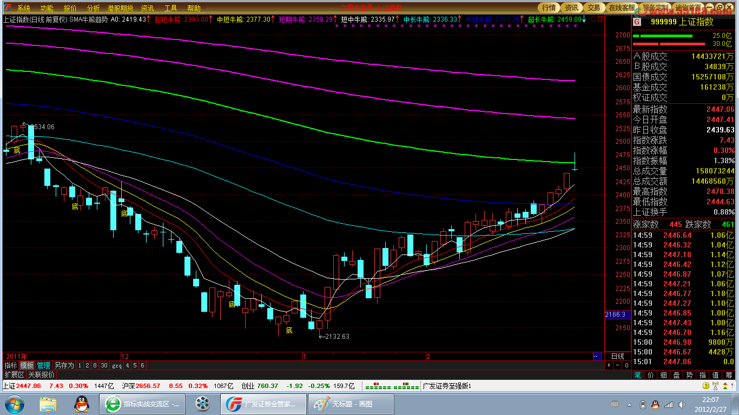
Task: Click 另存为 to save template
Action: tap(64, 365)
